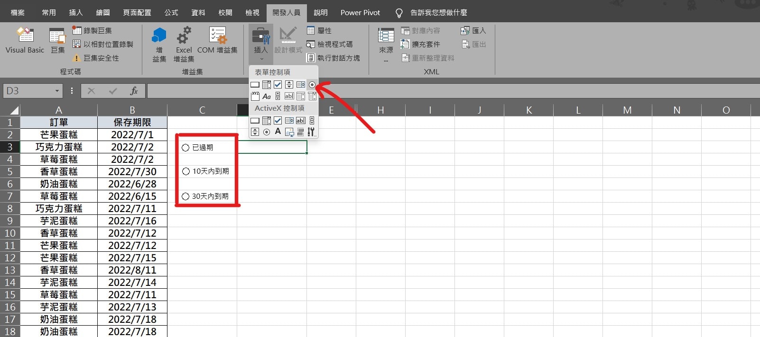The height and width of the screenshot is (337, 760).
Task: Switch to the 公式 ribbon tab
Action: click(171, 12)
